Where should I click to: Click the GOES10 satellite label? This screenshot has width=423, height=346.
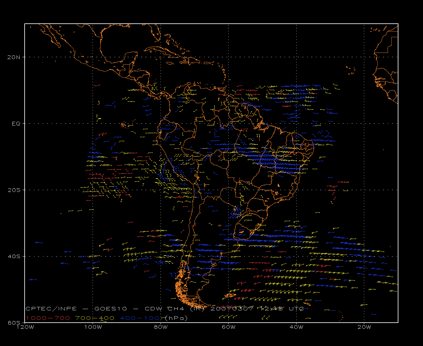coord(110,309)
